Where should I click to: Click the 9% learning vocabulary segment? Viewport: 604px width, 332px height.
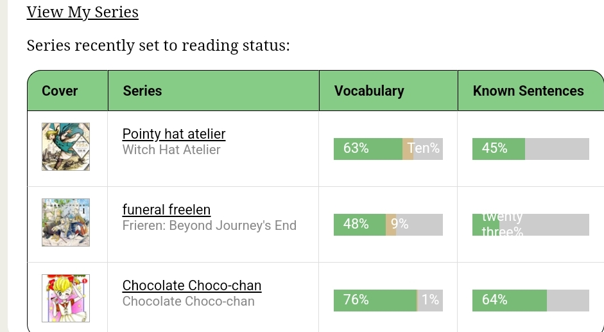pos(391,224)
